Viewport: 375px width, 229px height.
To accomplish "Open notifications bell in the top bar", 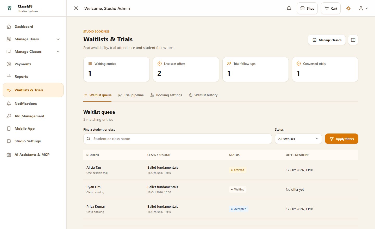I will [289, 8].
